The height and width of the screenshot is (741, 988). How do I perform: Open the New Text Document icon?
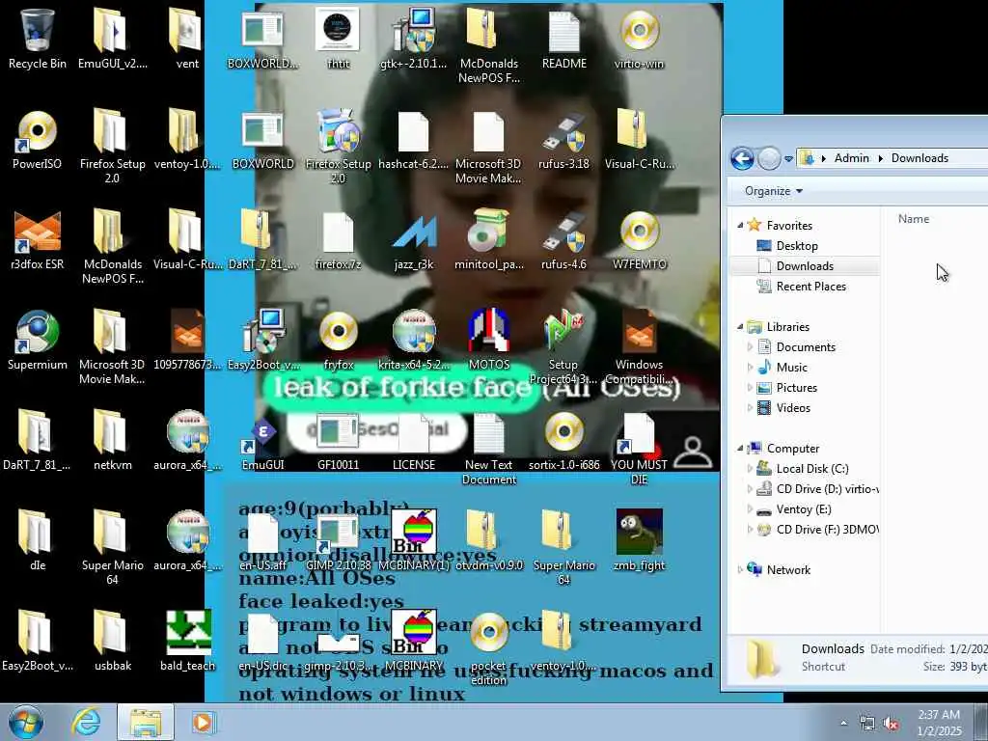pyautogui.click(x=489, y=448)
